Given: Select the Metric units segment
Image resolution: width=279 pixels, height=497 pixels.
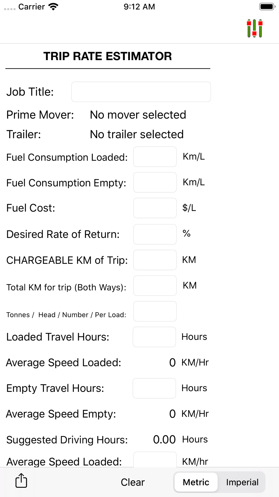Looking at the screenshot, I should click(x=196, y=482).
